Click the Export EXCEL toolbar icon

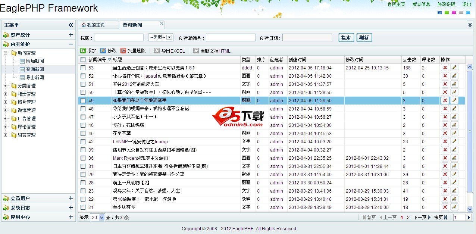click(157, 51)
